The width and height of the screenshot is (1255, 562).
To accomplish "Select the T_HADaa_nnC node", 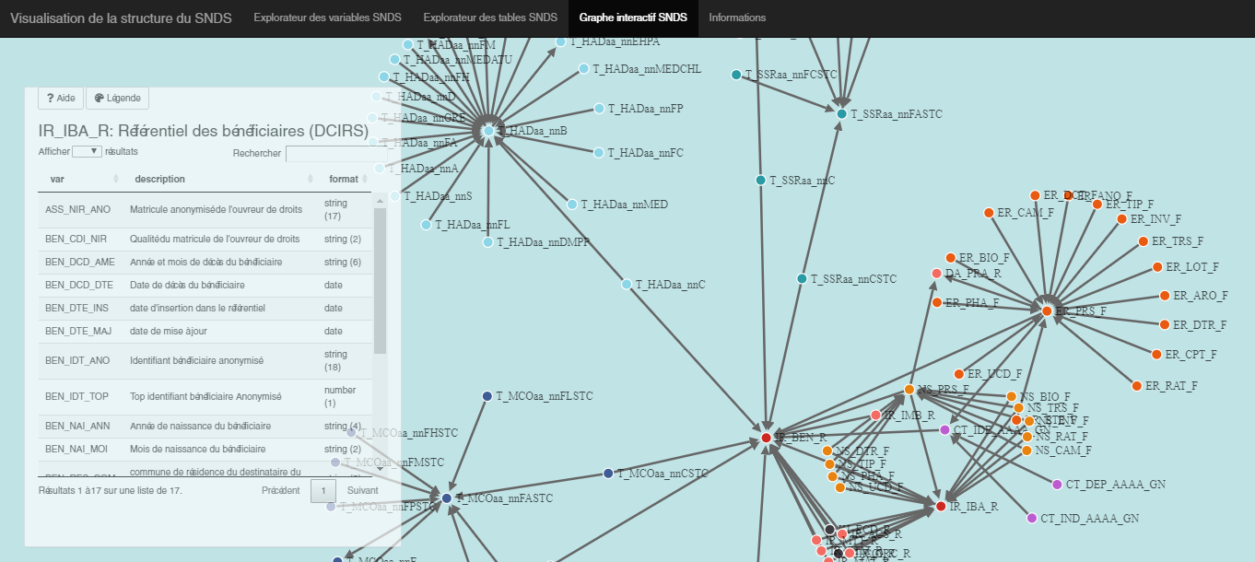I will [627, 285].
